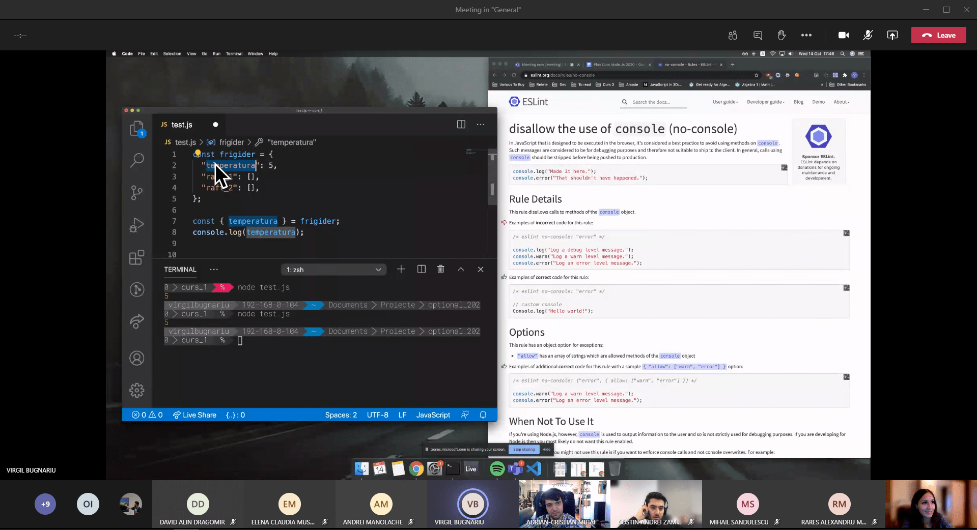Raise your hand in the meeting
Image resolution: width=977 pixels, height=530 pixels.
coord(781,35)
